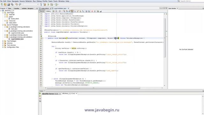Screen dimensions: 204x115
Task: Switch to the index.xhtml editor tab
Action: [45, 9]
